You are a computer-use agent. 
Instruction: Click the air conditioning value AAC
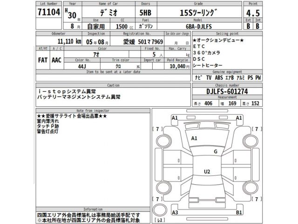click(56, 60)
